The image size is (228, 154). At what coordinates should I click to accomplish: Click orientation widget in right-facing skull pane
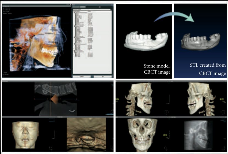pos(166,112)
